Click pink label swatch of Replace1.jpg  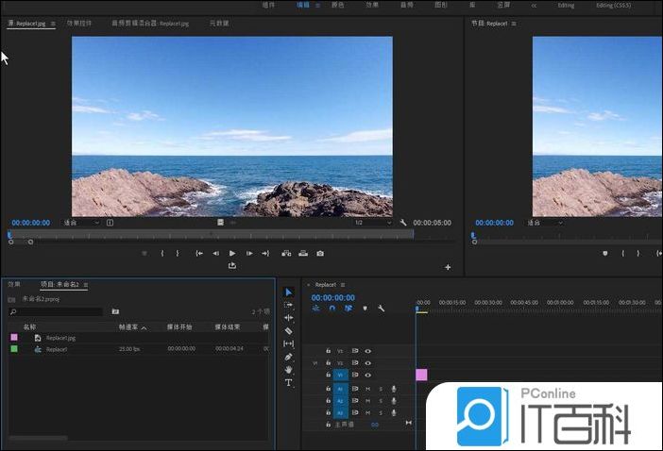(13, 337)
